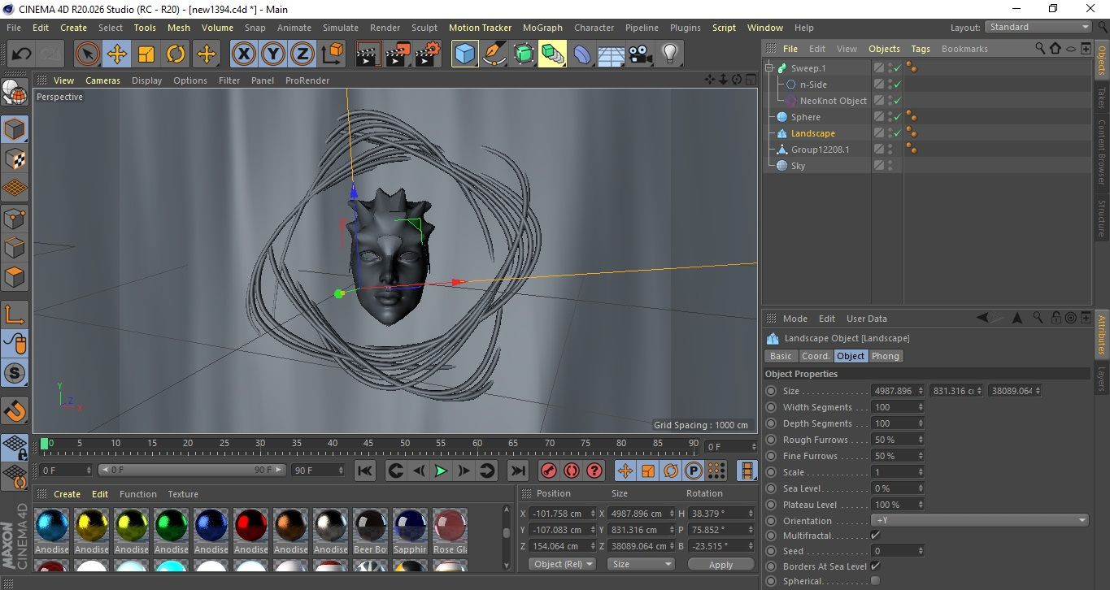The image size is (1110, 590).
Task: Add a Floor environment object
Action: (x=611, y=54)
